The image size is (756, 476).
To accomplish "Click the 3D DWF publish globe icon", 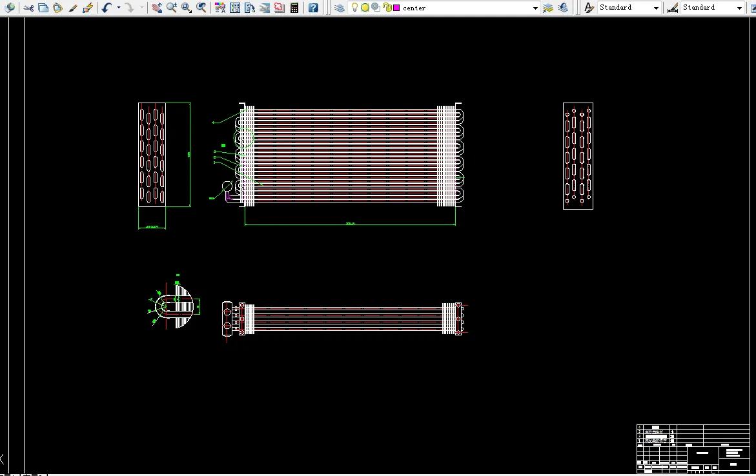I will (9, 8).
